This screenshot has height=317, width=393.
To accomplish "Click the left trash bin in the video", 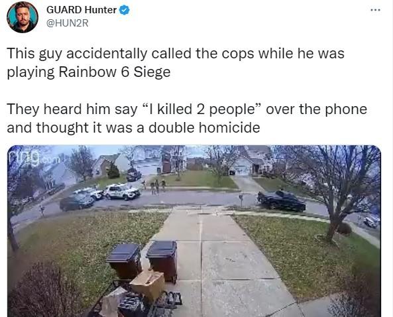I will click(125, 261).
